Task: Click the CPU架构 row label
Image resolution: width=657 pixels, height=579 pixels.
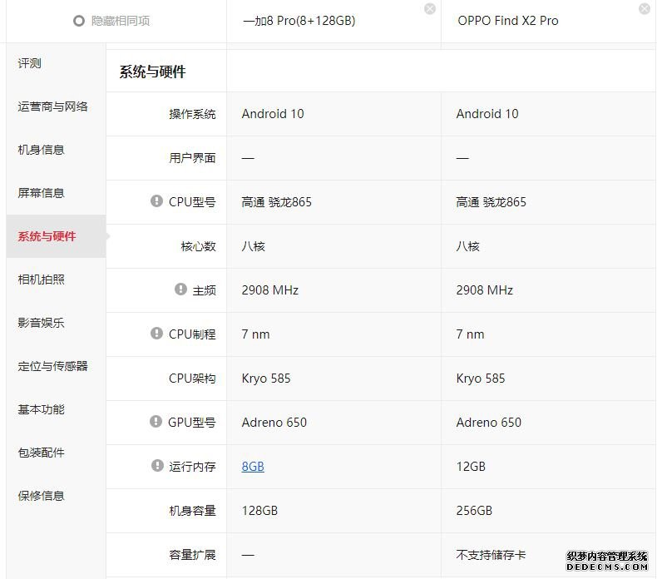Action: [x=192, y=379]
